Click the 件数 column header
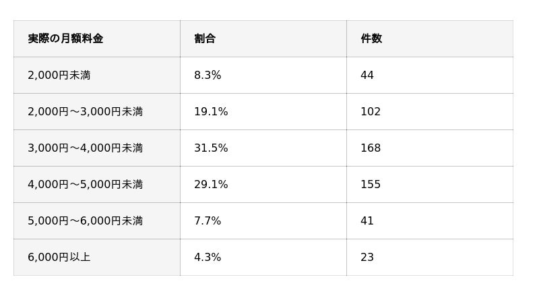Screen dimensions: 539x296 pyautogui.click(x=371, y=38)
